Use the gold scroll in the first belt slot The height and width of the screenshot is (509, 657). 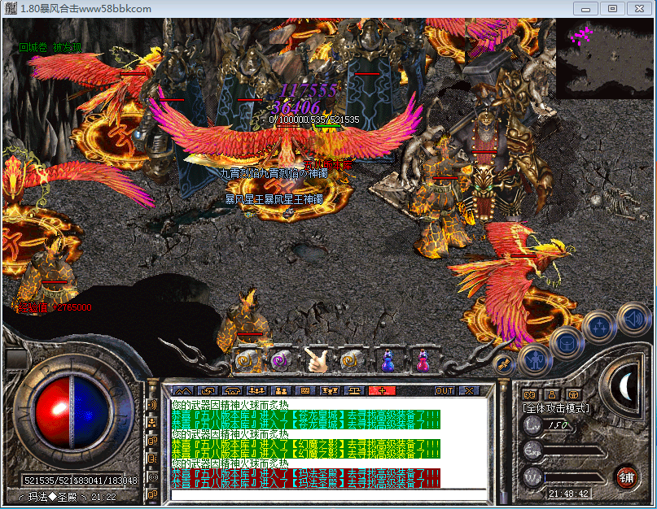247,361
